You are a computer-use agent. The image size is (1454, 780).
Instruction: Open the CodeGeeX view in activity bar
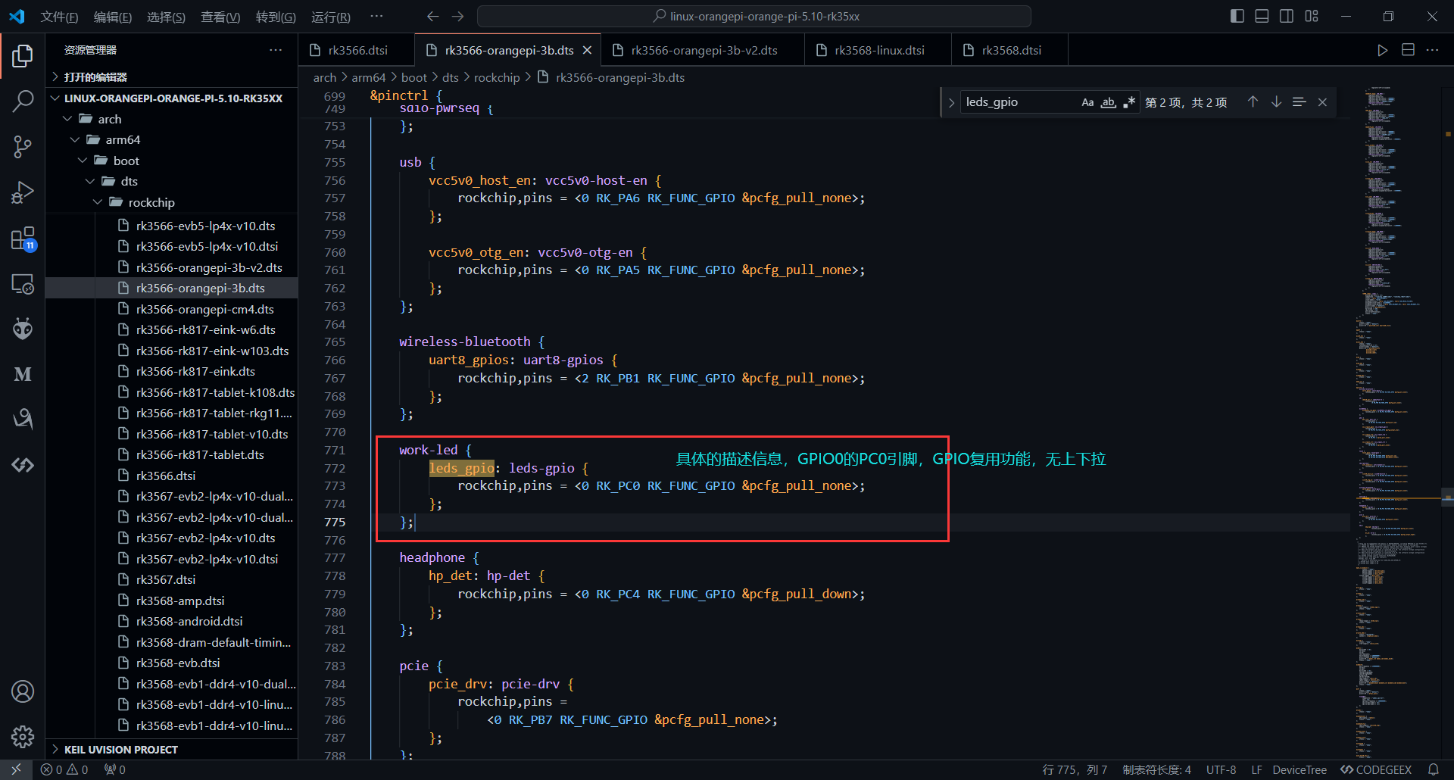pos(23,465)
